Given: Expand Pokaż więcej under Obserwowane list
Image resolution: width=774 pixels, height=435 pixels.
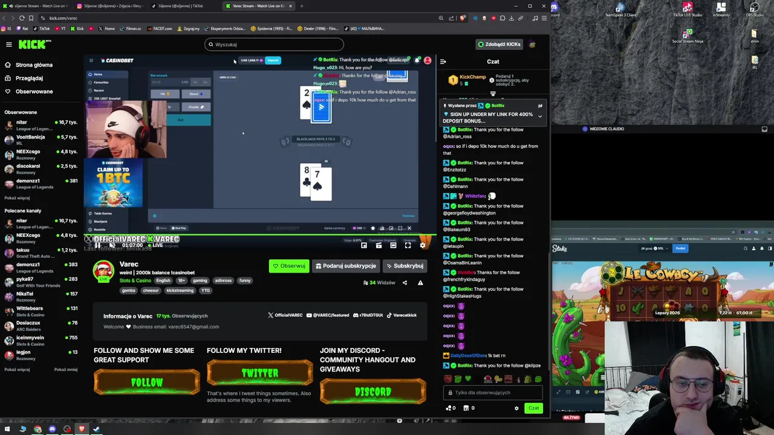Looking at the screenshot, I should pyautogui.click(x=17, y=198).
